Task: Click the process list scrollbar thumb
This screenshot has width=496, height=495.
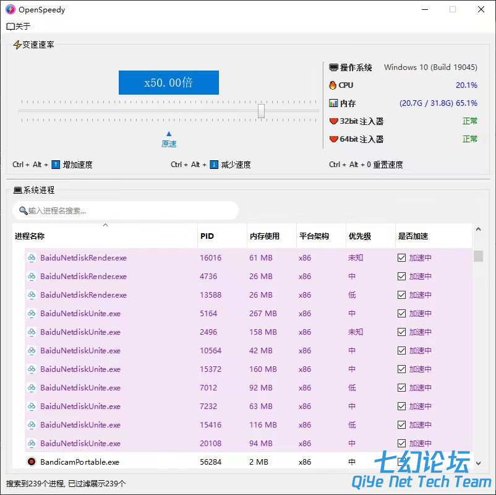Action: click(x=478, y=256)
